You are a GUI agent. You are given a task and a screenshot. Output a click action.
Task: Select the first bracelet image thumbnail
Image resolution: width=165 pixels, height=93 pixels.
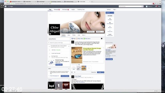pyautogui.click(x=74, y=68)
